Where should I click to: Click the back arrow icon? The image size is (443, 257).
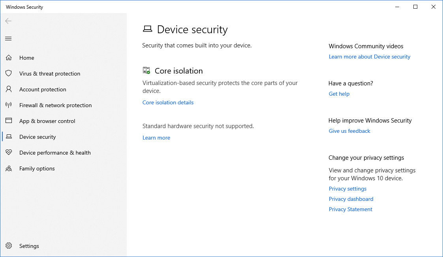tap(8, 21)
